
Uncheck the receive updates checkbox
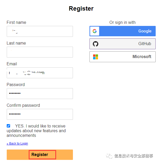click(9, 126)
